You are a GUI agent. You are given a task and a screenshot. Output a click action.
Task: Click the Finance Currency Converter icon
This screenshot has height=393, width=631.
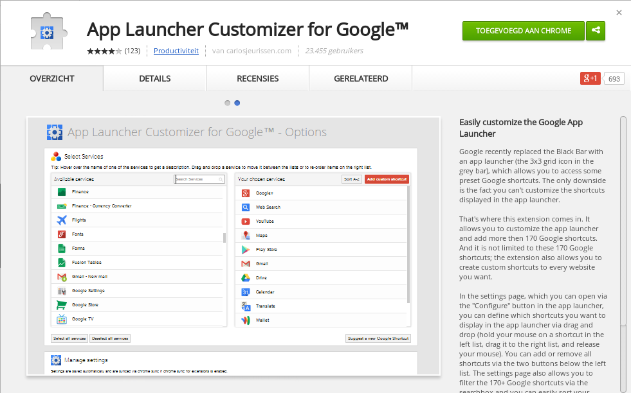tap(62, 205)
